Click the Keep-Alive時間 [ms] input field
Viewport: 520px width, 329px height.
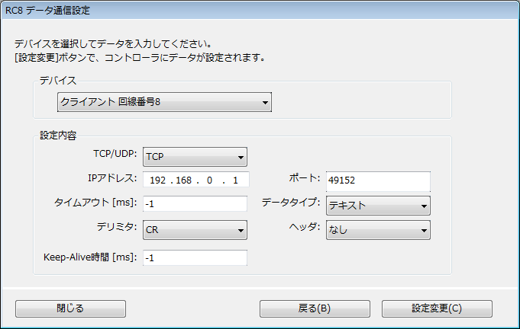point(194,258)
